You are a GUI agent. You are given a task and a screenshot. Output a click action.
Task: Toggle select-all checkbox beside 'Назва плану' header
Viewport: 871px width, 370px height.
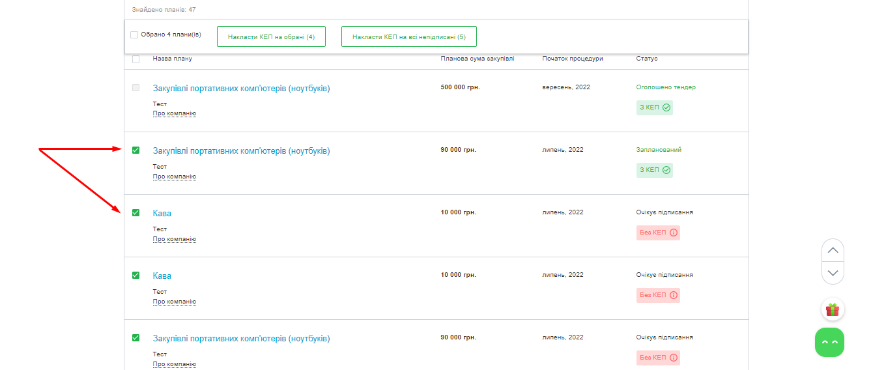[x=136, y=59]
